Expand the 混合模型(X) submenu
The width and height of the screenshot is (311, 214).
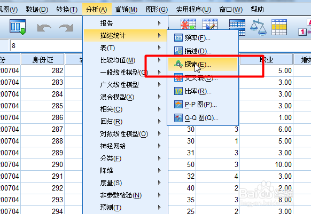pyautogui.click(x=126, y=97)
